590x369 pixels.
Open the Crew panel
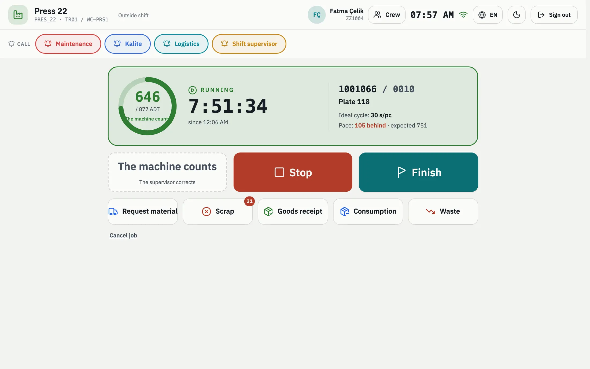tap(387, 15)
